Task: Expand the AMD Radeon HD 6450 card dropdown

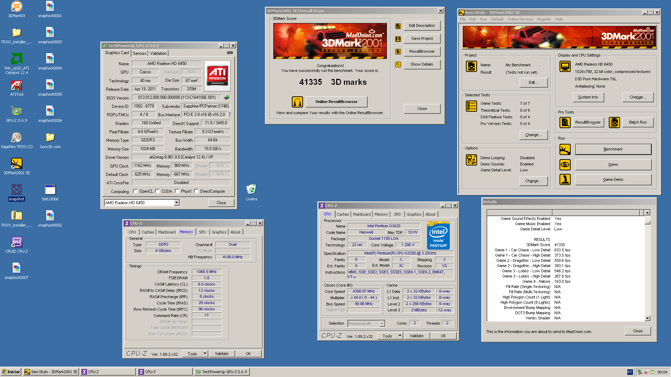Action: (x=176, y=203)
